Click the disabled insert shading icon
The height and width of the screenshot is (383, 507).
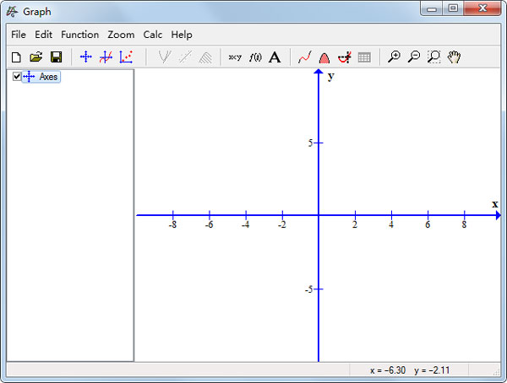pyautogui.click(x=205, y=57)
